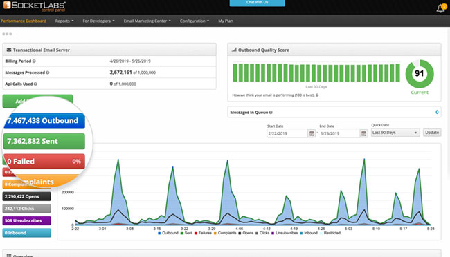Open the Start Date calendar picker icon
This screenshot has height=257, width=450.
(x=312, y=133)
